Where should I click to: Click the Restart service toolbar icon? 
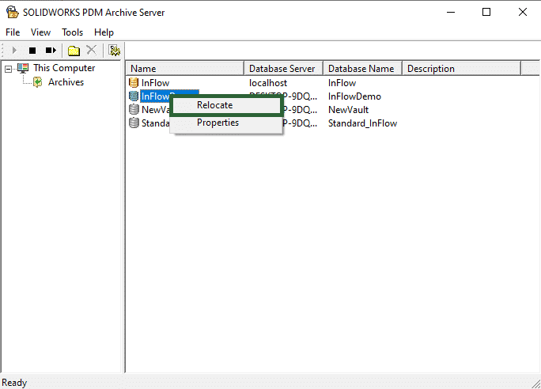coord(51,51)
